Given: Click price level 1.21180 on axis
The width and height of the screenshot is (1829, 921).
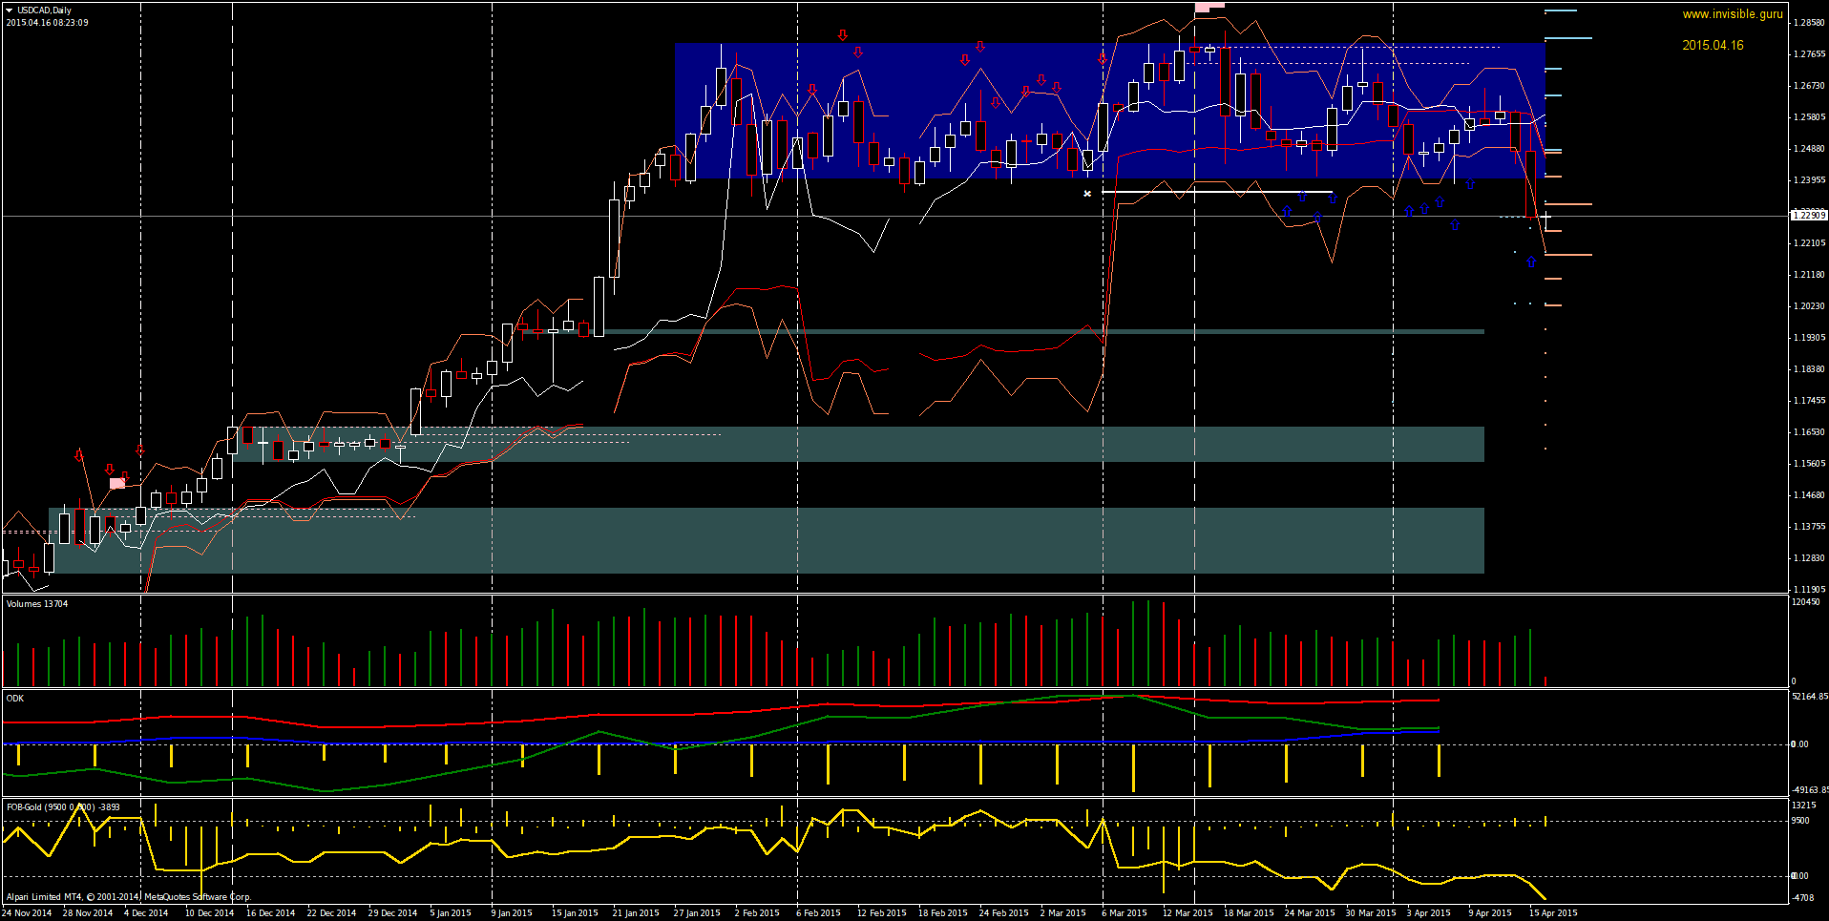Looking at the screenshot, I should (1809, 275).
